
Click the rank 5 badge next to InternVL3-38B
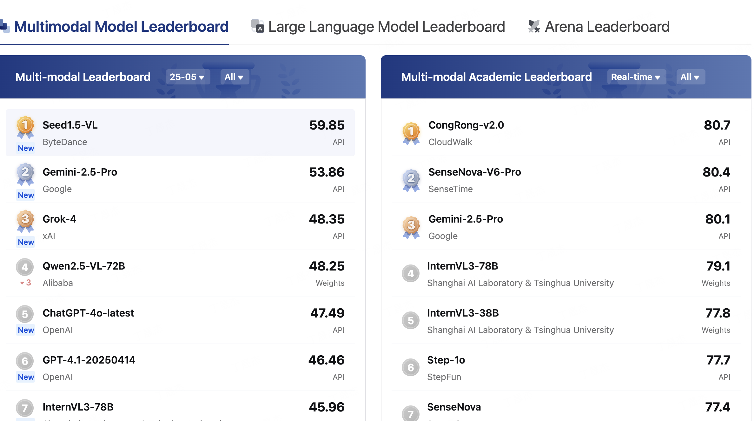click(x=410, y=321)
